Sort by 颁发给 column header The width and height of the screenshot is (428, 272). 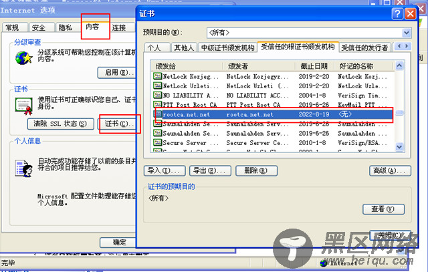pos(187,65)
